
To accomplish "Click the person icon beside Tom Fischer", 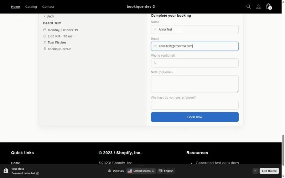I will 45,42.
